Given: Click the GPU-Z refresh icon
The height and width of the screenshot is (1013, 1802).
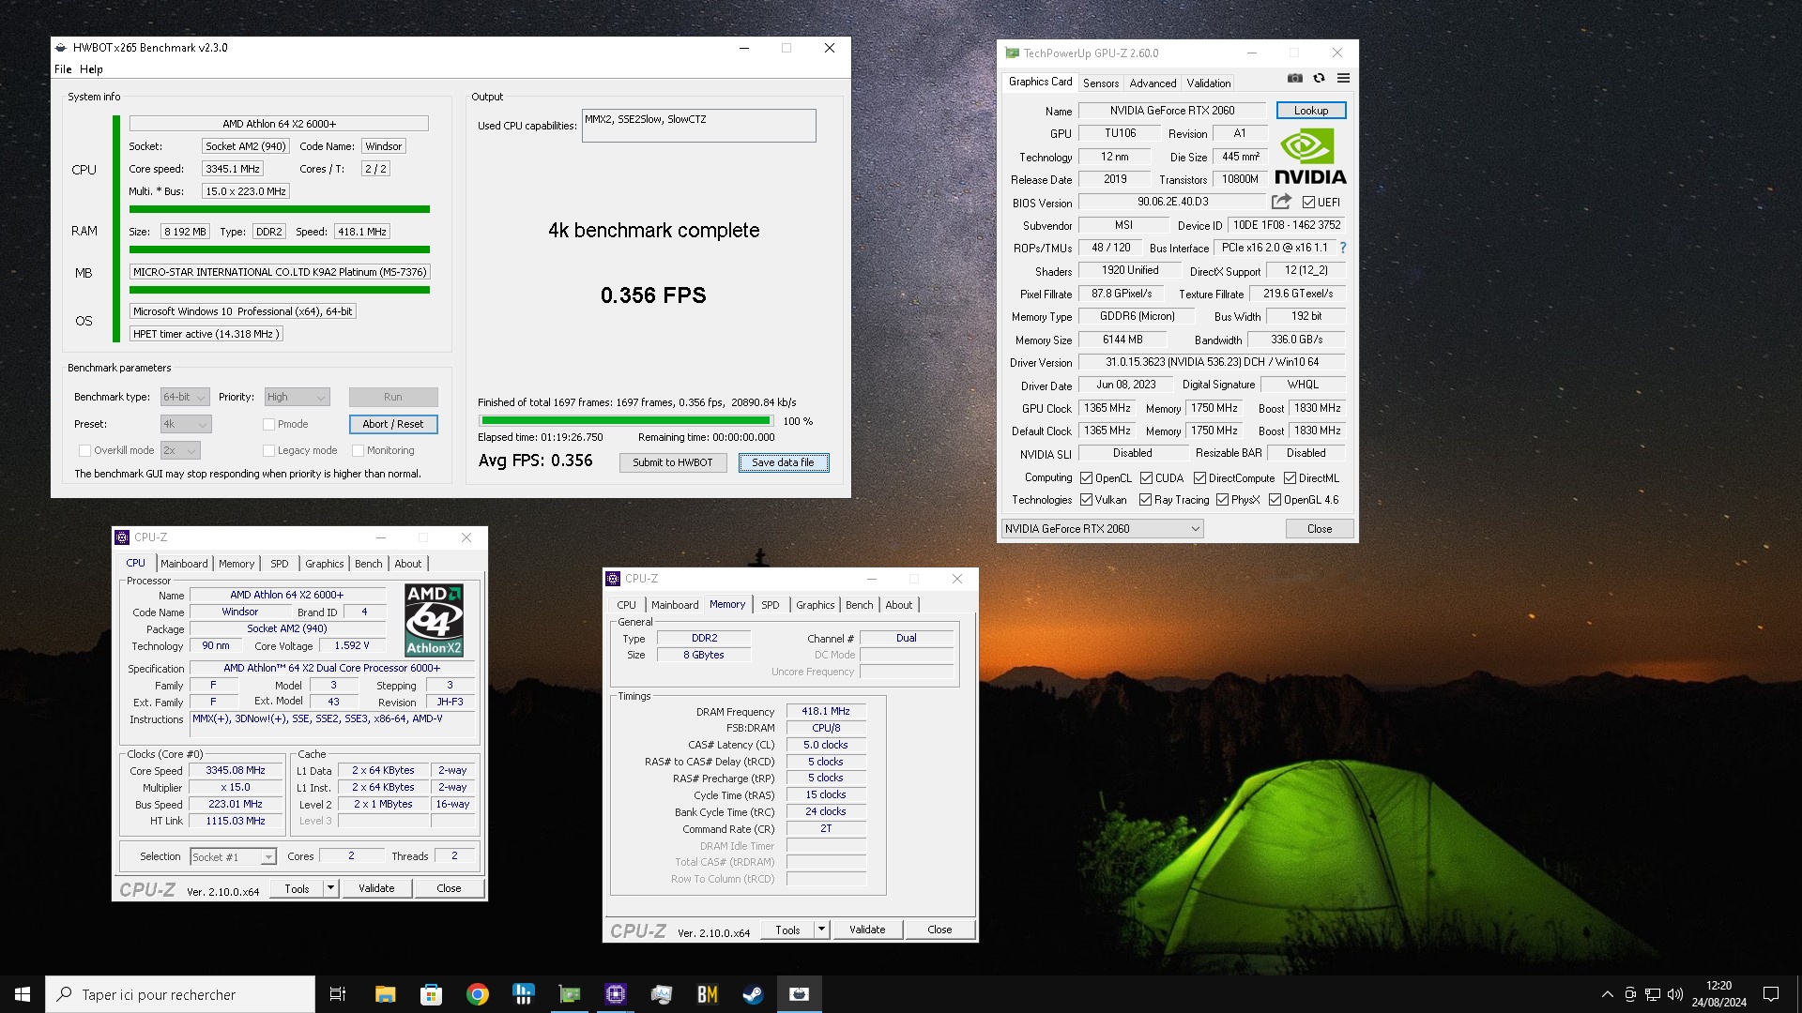Looking at the screenshot, I should [1319, 79].
